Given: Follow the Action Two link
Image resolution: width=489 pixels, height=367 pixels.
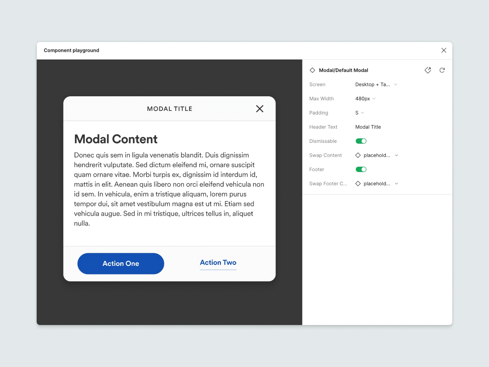Looking at the screenshot, I should 218,263.
